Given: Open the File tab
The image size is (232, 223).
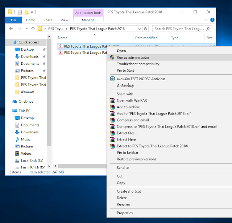Looking at the screenshot, I should click(x=14, y=20).
